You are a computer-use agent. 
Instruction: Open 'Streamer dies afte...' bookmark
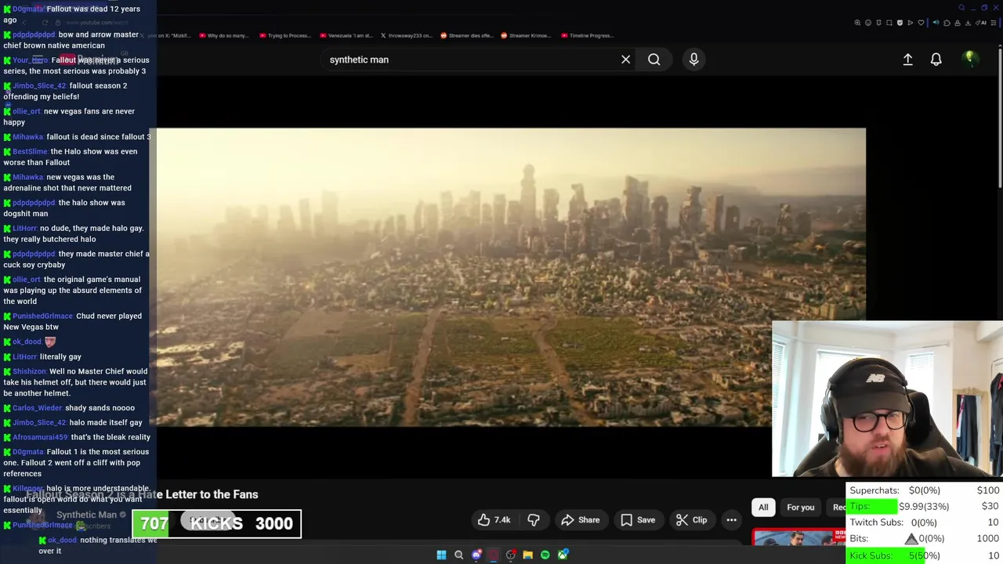point(467,35)
